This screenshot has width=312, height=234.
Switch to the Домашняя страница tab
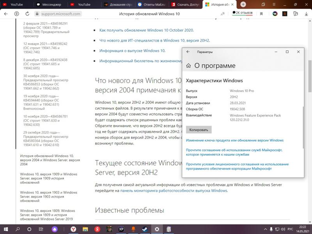[119, 4]
